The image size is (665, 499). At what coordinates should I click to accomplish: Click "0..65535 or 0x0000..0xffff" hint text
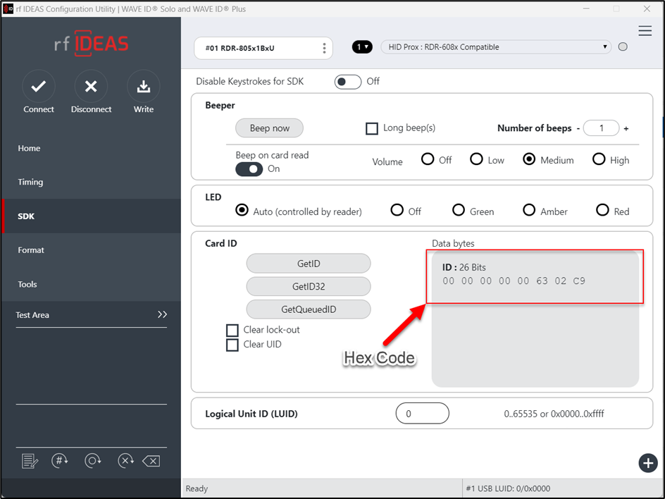click(554, 414)
